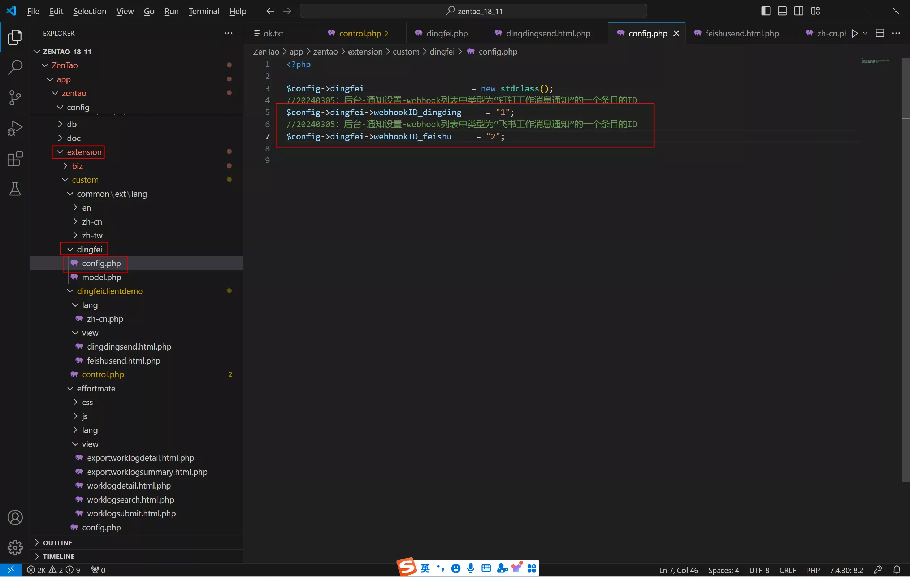Click the split editor layout icon
Screen dimensions: 910x577
click(880, 33)
